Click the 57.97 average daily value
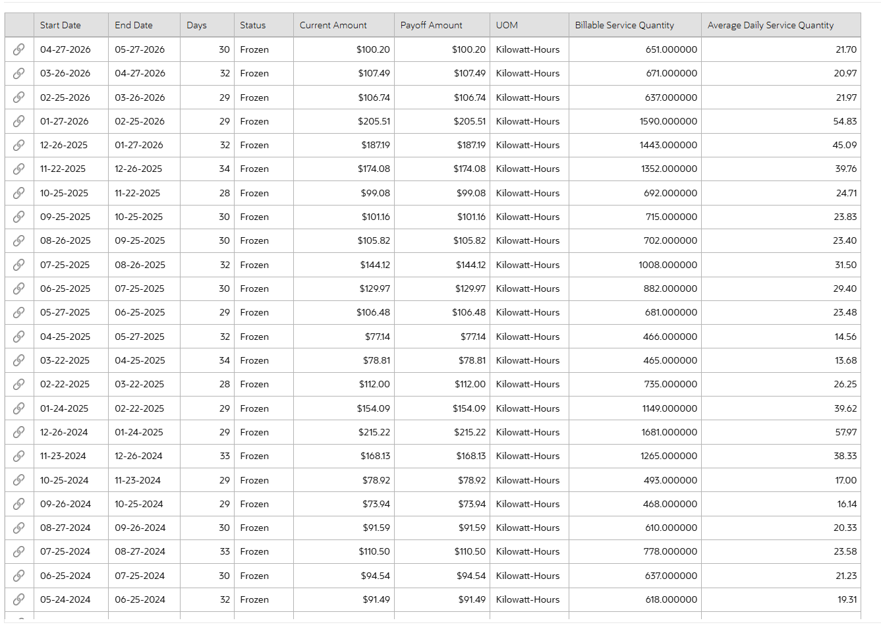 [846, 432]
